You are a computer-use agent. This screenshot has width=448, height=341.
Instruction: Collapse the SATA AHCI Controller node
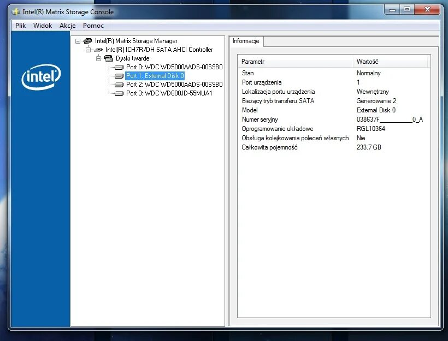[89, 50]
